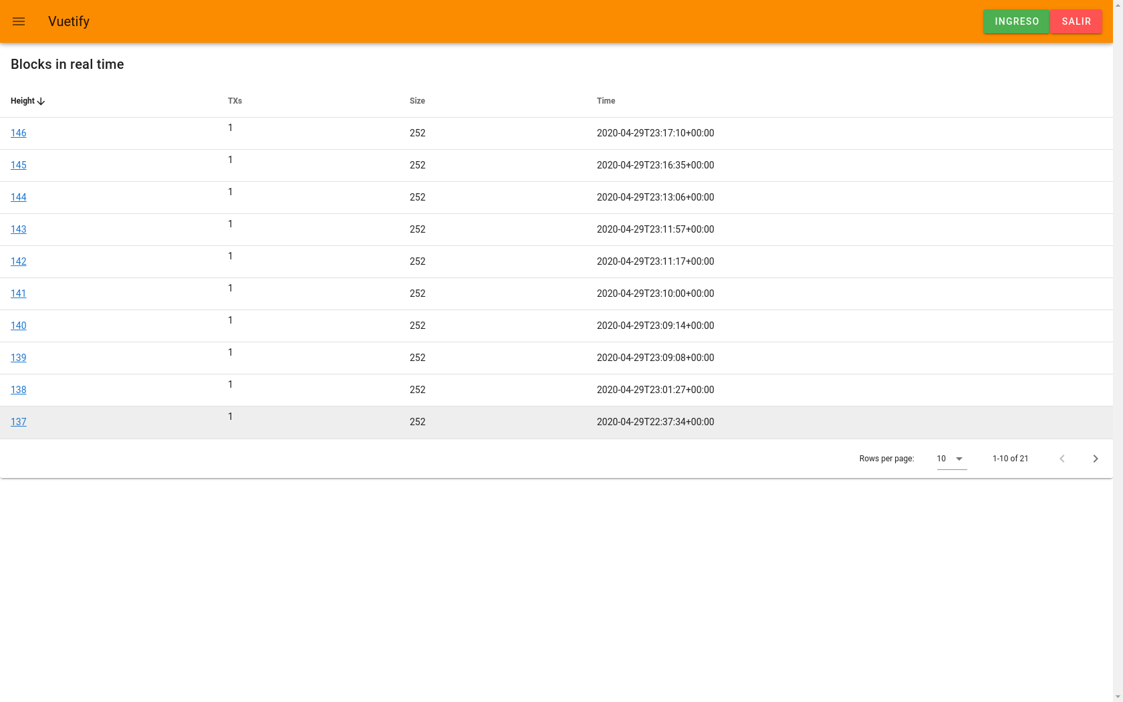The width and height of the screenshot is (1123, 702).
Task: Select time 2020-04-29T22:37:34+00:00 cell
Action: coord(655,422)
